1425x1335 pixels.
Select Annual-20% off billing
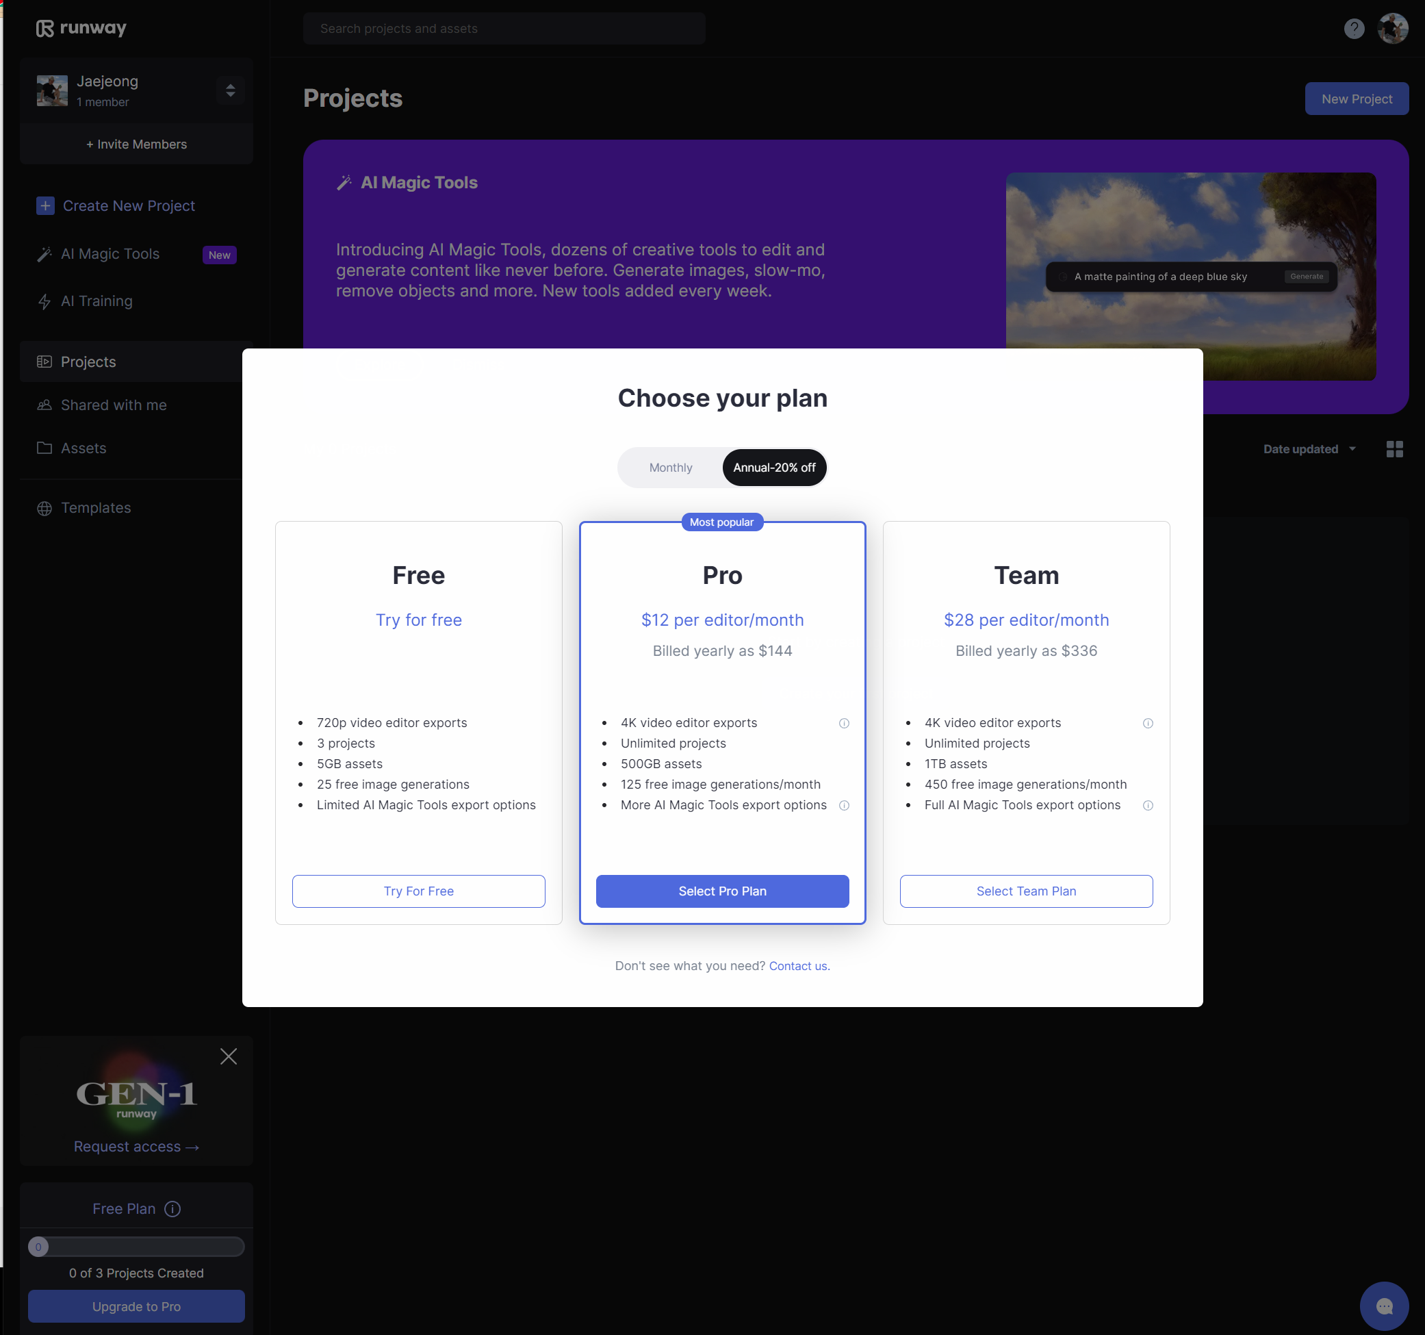click(x=774, y=468)
